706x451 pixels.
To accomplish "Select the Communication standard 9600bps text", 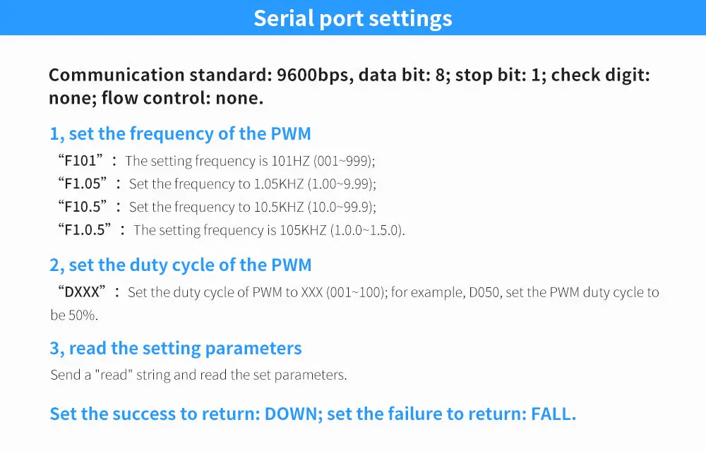I will click(x=201, y=75).
